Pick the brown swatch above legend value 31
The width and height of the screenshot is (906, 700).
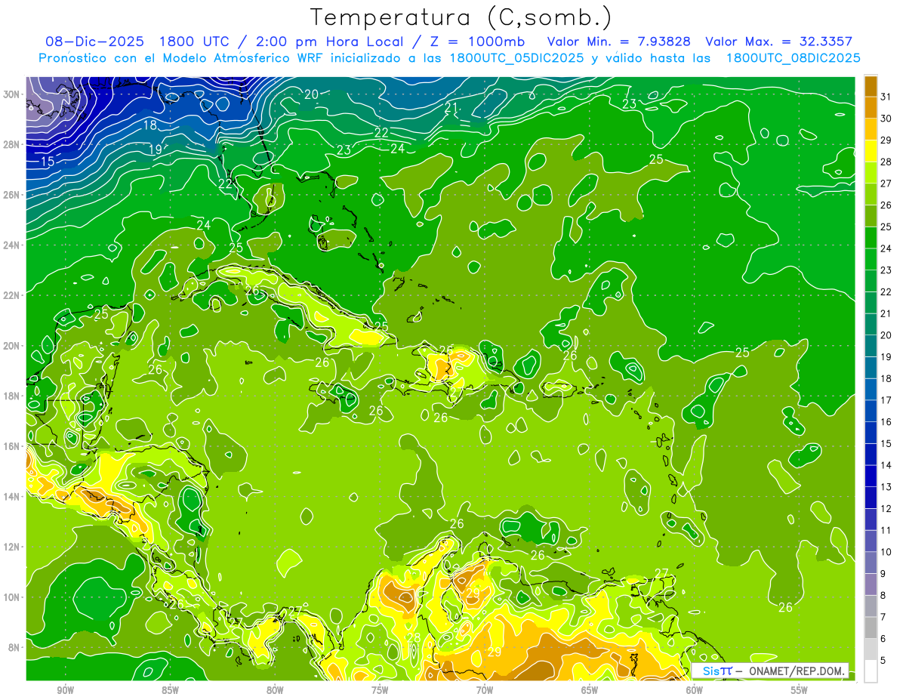871,86
